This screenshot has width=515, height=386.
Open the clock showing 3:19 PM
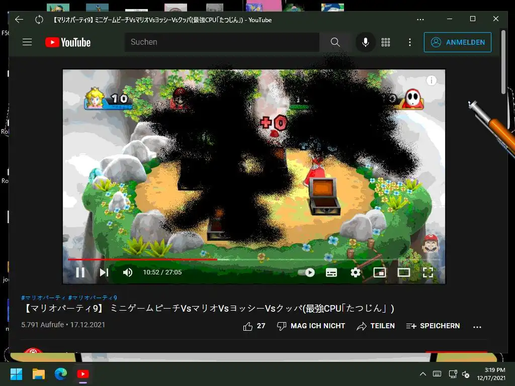tap(491, 374)
